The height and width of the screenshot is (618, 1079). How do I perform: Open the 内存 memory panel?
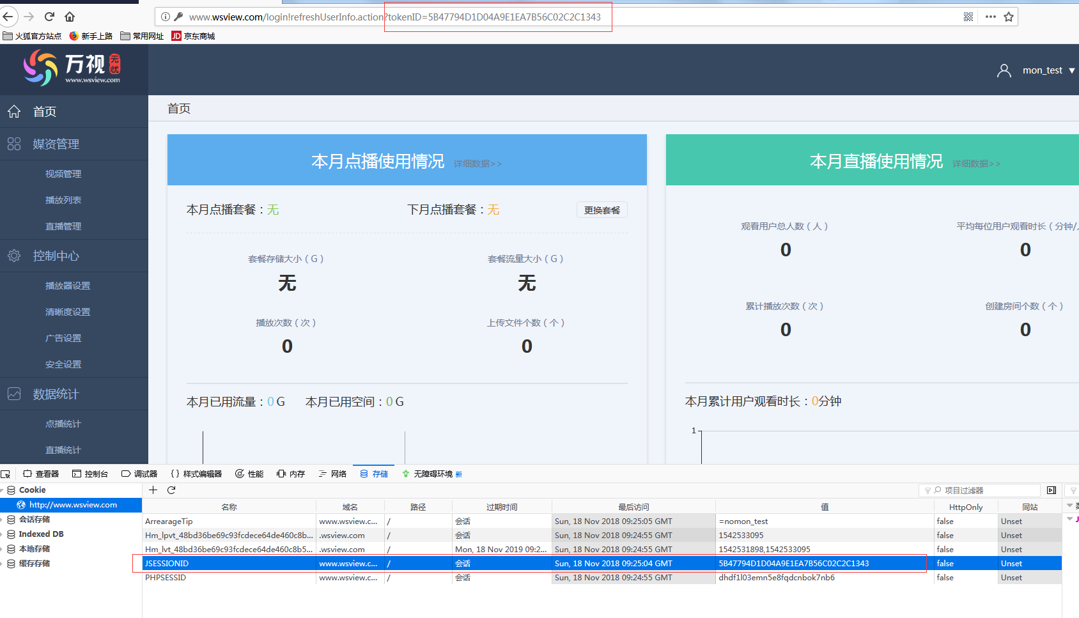[291, 474]
